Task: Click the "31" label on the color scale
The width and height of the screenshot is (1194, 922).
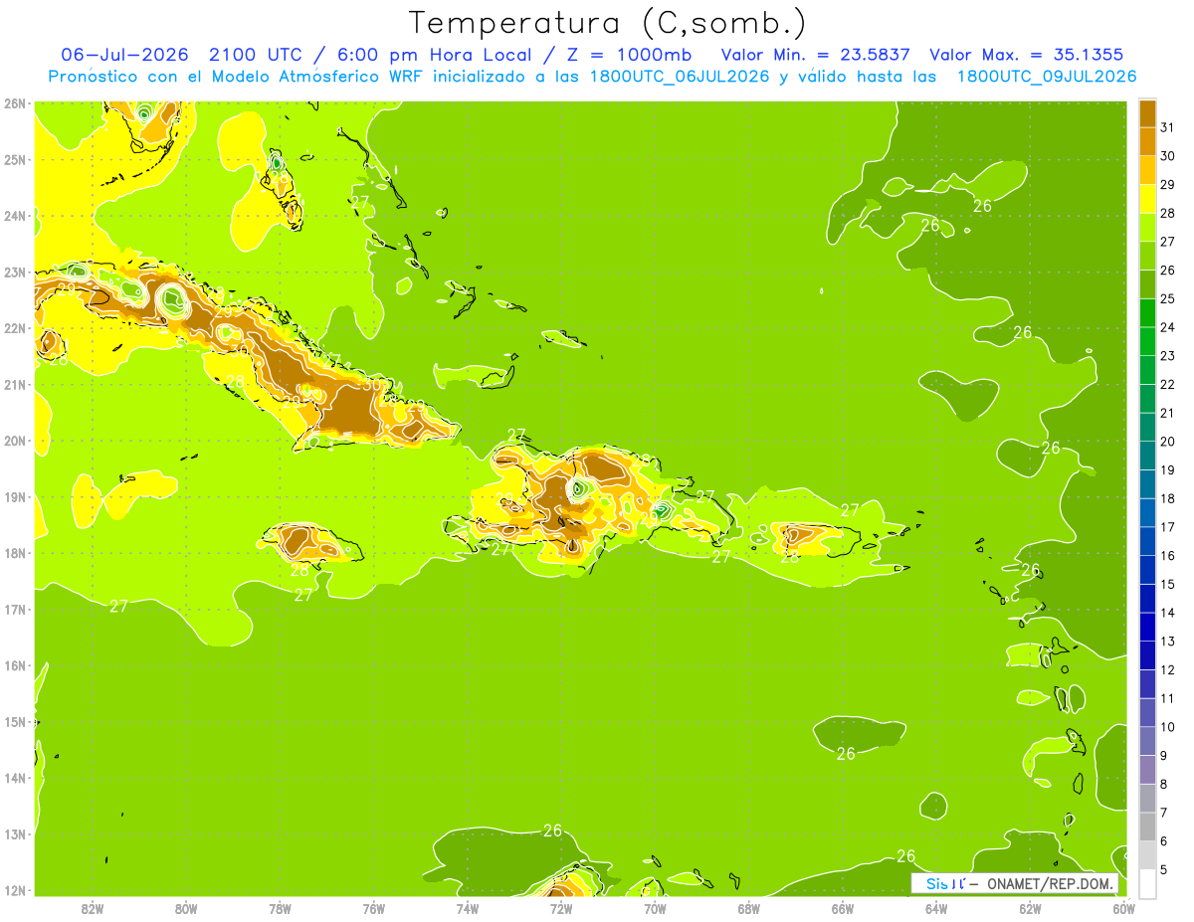Action: click(x=1167, y=127)
